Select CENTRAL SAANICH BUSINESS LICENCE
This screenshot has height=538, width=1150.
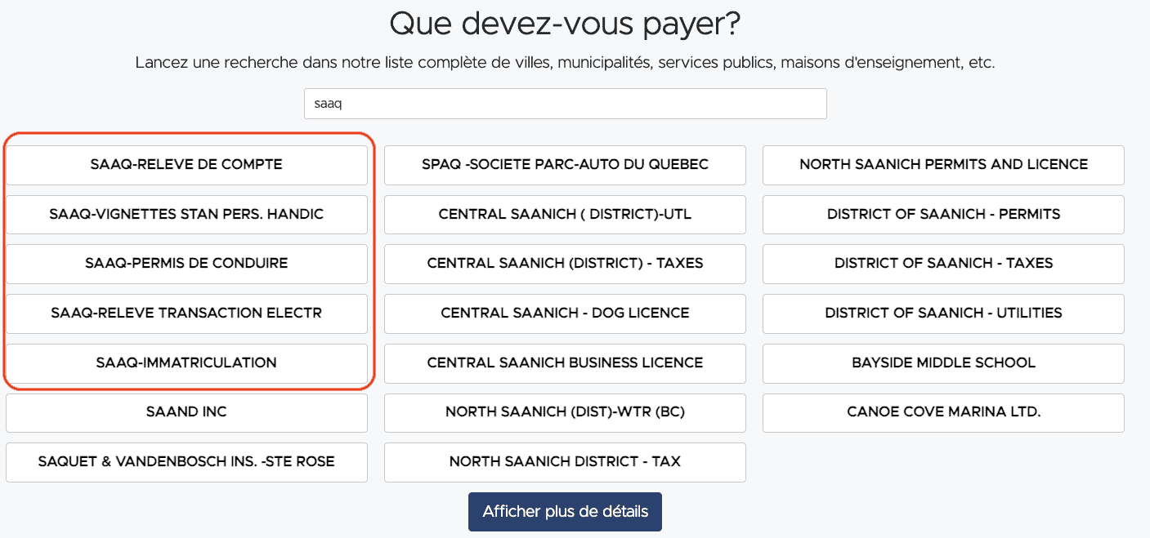click(565, 363)
